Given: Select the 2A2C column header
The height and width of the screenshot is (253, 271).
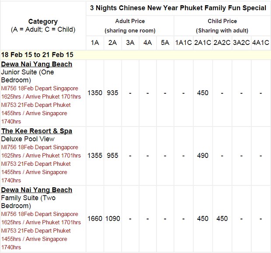Looking at the screenshot, I should 222,43.
